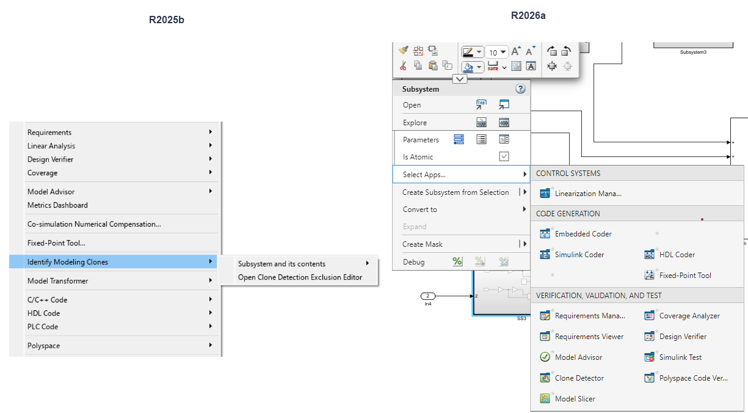Toggle the Is Atomic checkbox
Viewport: 748px width, 413px height.
pyautogui.click(x=504, y=156)
